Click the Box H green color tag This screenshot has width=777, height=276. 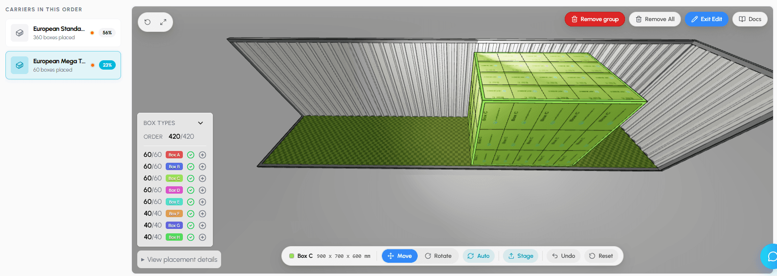(x=174, y=237)
